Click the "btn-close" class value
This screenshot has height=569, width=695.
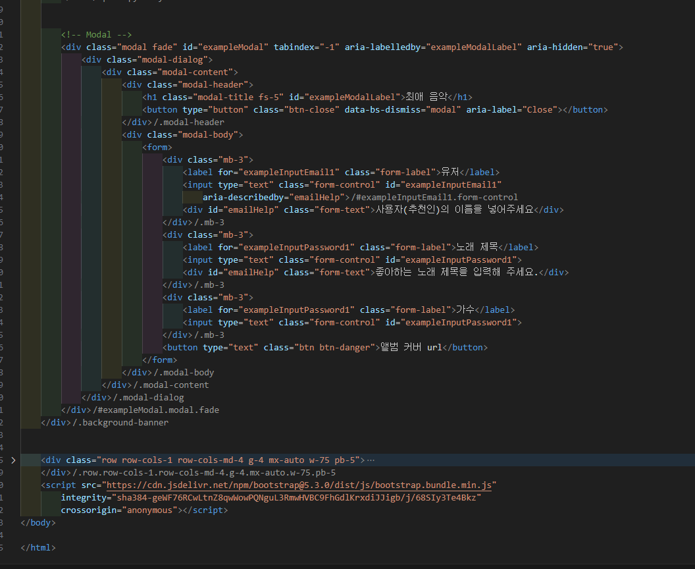pos(311,109)
